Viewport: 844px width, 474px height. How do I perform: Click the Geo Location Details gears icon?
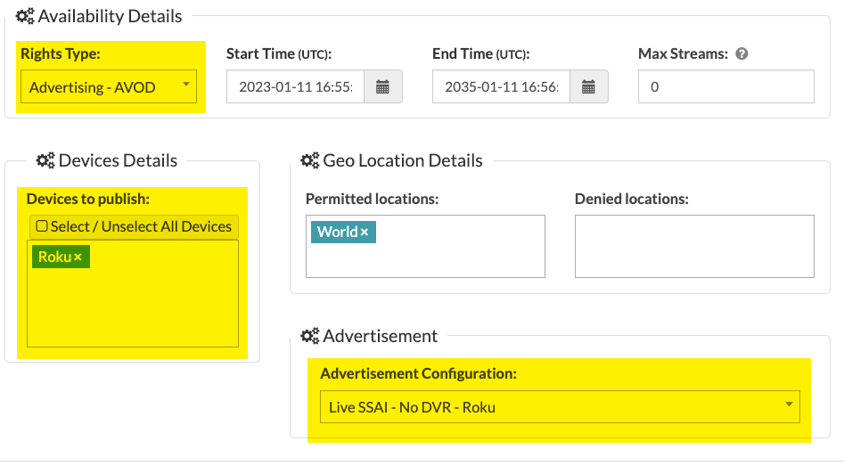pos(310,160)
